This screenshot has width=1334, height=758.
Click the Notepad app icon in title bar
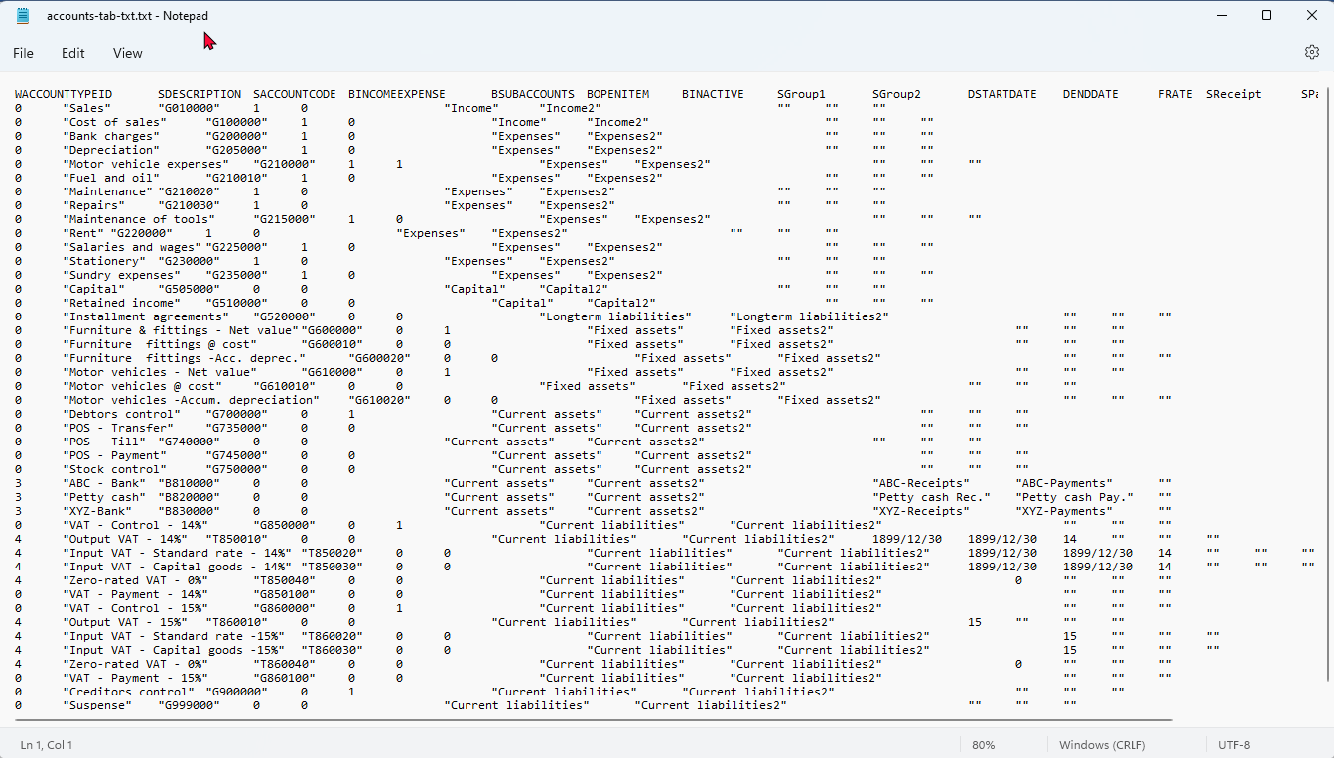(x=23, y=16)
